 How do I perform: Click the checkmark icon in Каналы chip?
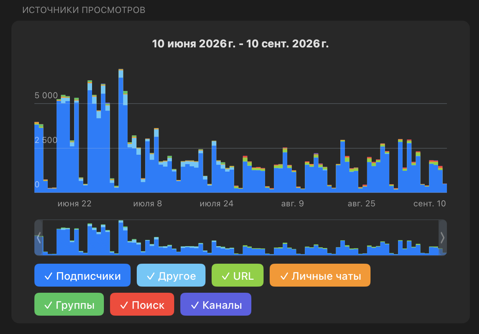point(195,305)
